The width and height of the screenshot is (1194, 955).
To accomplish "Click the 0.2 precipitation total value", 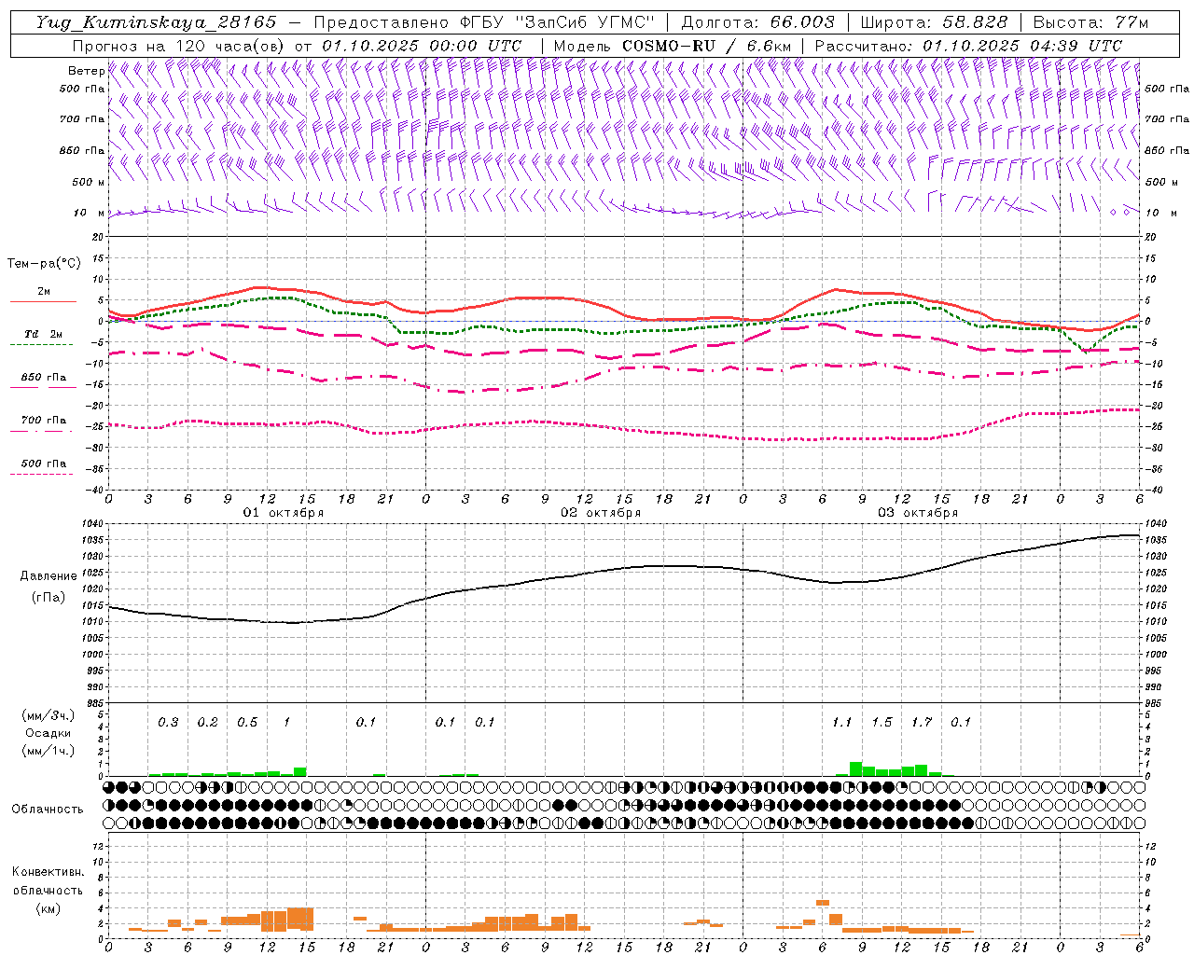I will point(207,722).
